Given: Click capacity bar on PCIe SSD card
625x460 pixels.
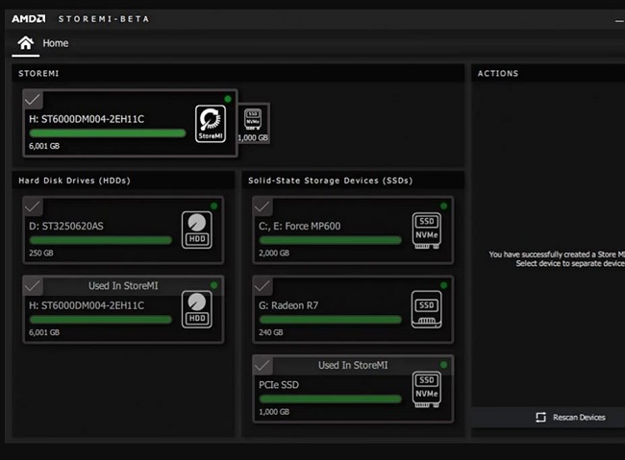Looking at the screenshot, I should coord(331,399).
